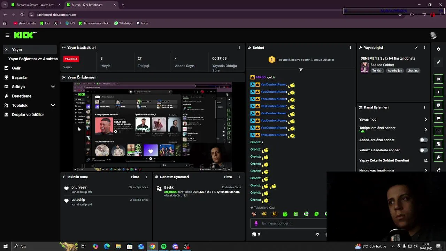Collapse the gift leaderboard arrow in chat
This screenshot has height=251, width=446.
[x=301, y=69]
